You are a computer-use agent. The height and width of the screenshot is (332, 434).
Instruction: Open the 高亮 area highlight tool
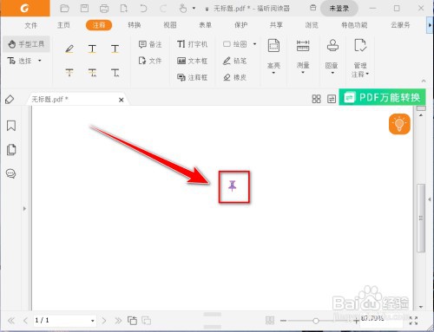click(x=273, y=56)
